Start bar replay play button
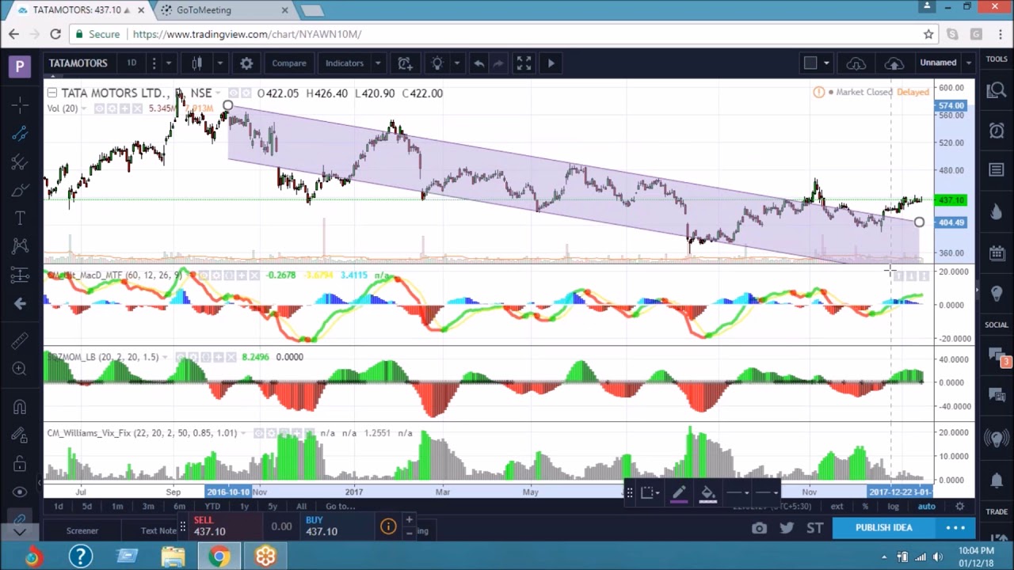The width and height of the screenshot is (1014, 570). pyautogui.click(x=551, y=63)
